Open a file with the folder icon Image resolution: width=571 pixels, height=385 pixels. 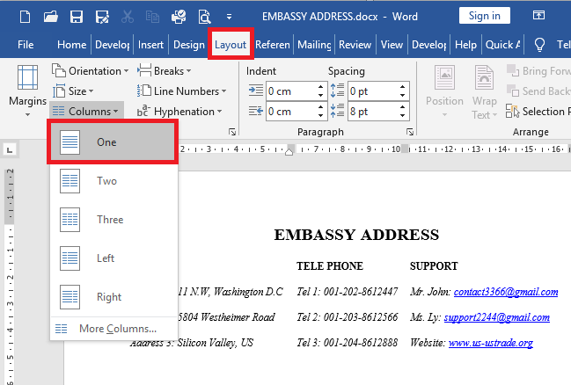[x=51, y=17]
